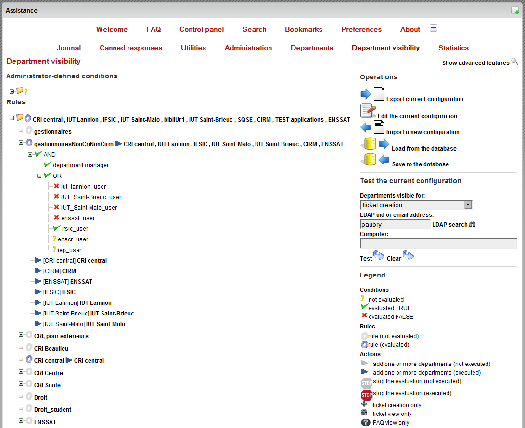Open the Departments visible for dropdown
Screen dimensions: 525x428
pyautogui.click(x=467, y=205)
